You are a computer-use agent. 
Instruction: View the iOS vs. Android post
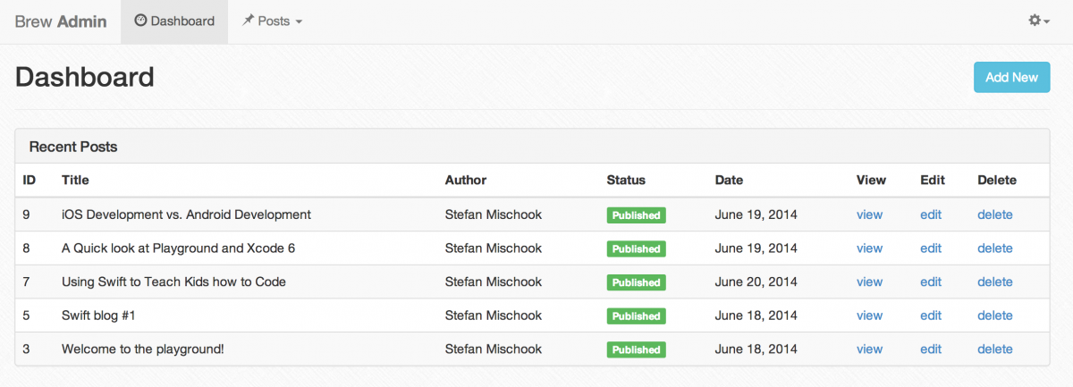pos(869,215)
